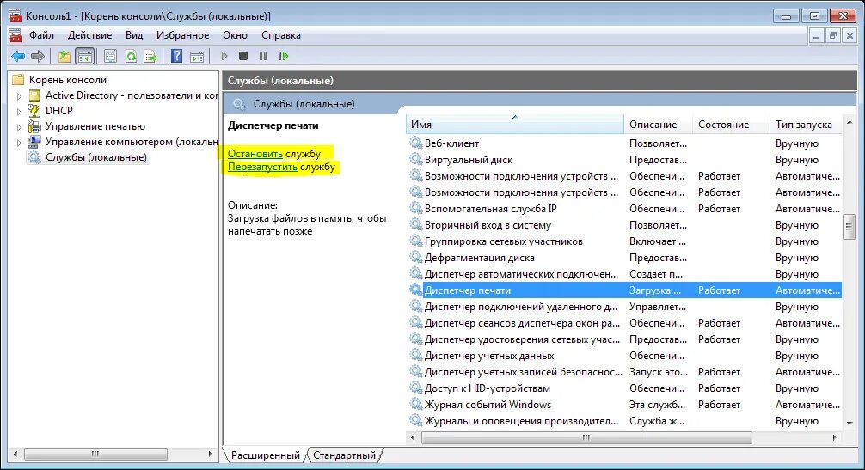
Task: Click the gear icon next to Журнал событий Windows
Action: 415,404
